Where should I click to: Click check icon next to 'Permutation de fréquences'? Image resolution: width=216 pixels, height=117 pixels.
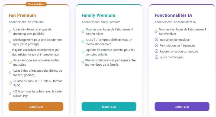[156, 45]
